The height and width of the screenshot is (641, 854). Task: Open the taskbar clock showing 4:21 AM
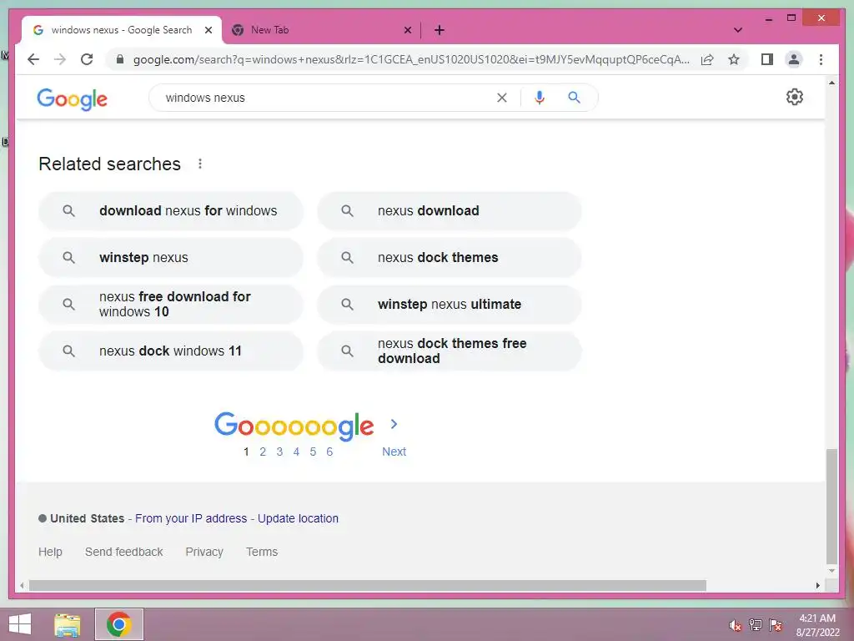(x=817, y=625)
